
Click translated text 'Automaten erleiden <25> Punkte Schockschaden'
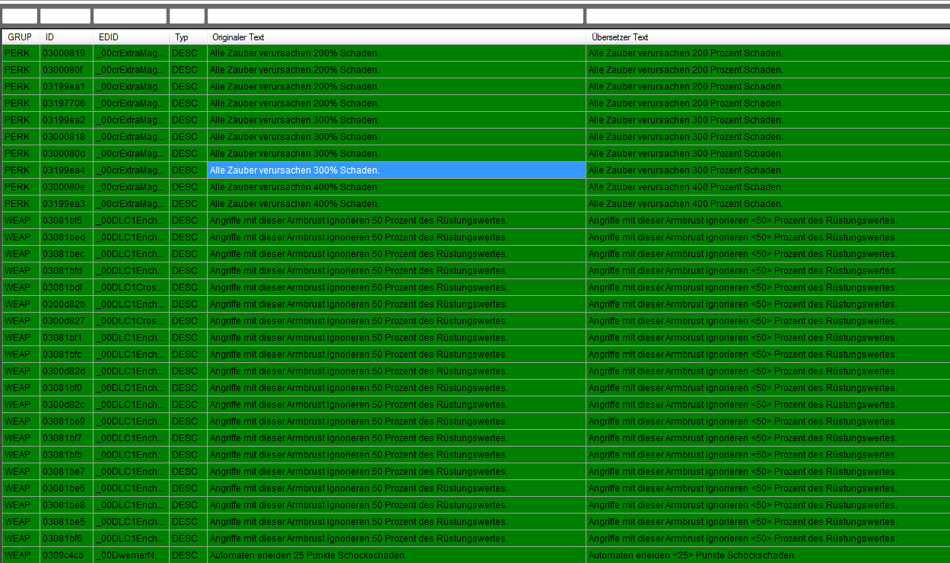click(691, 555)
